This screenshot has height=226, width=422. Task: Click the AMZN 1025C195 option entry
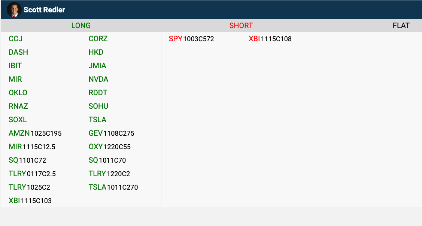coord(35,133)
